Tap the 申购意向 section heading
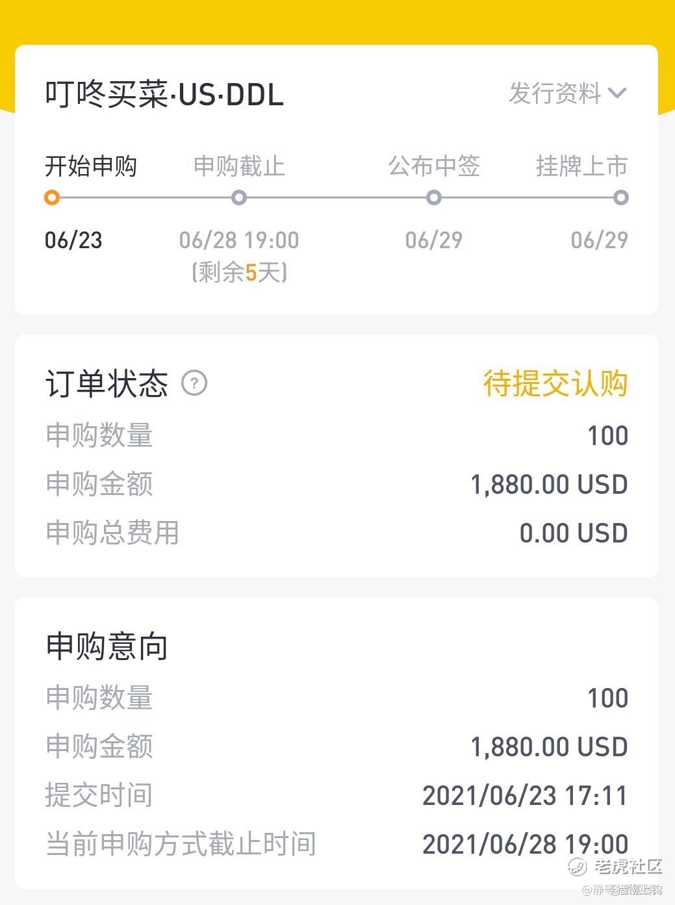Screen dimensions: 675x905 click(x=107, y=647)
